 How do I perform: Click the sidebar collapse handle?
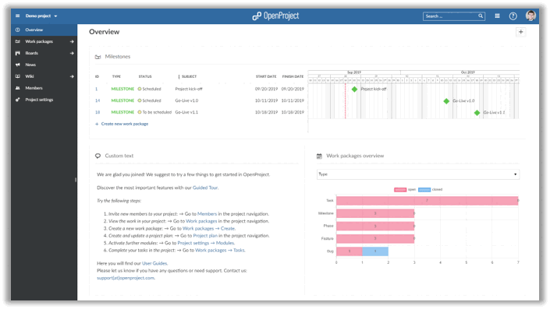[76, 180]
